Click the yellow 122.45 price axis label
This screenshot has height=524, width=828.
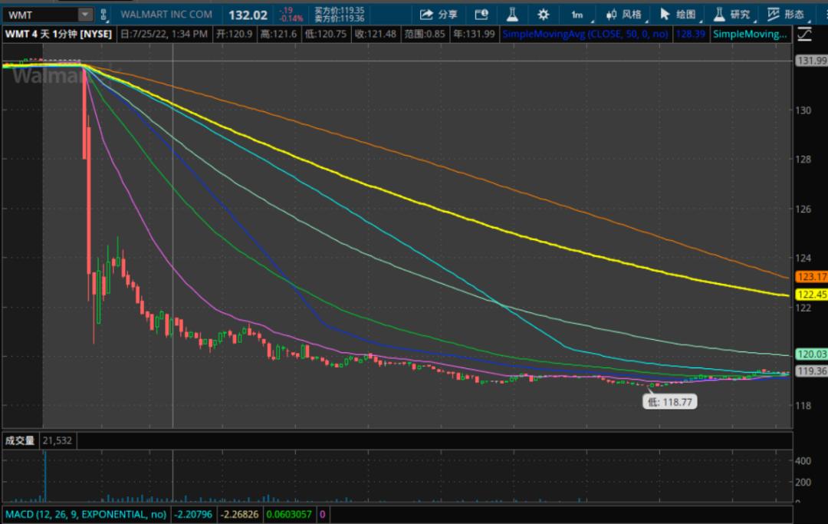point(811,295)
